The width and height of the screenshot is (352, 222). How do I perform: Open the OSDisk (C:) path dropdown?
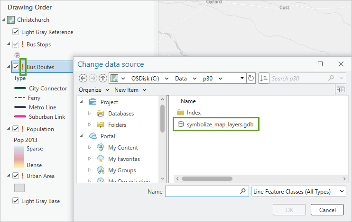click(x=167, y=79)
